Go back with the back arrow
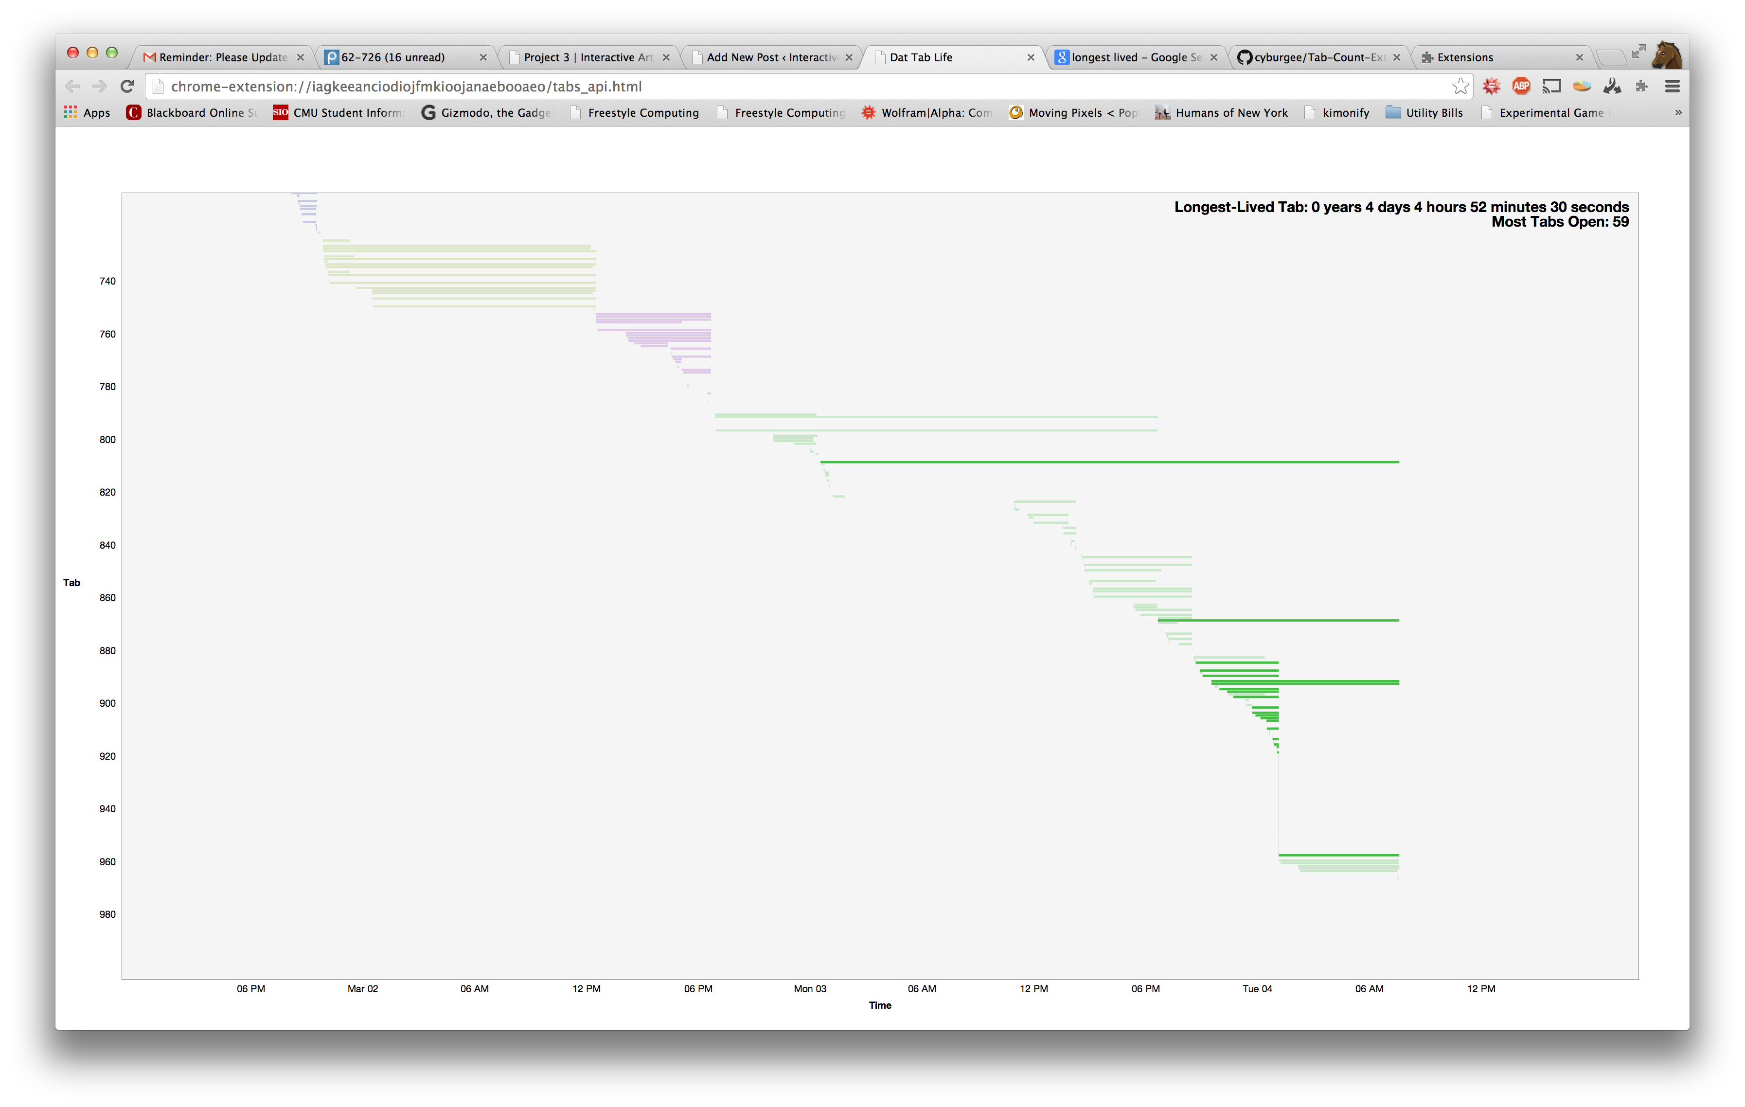 (72, 86)
